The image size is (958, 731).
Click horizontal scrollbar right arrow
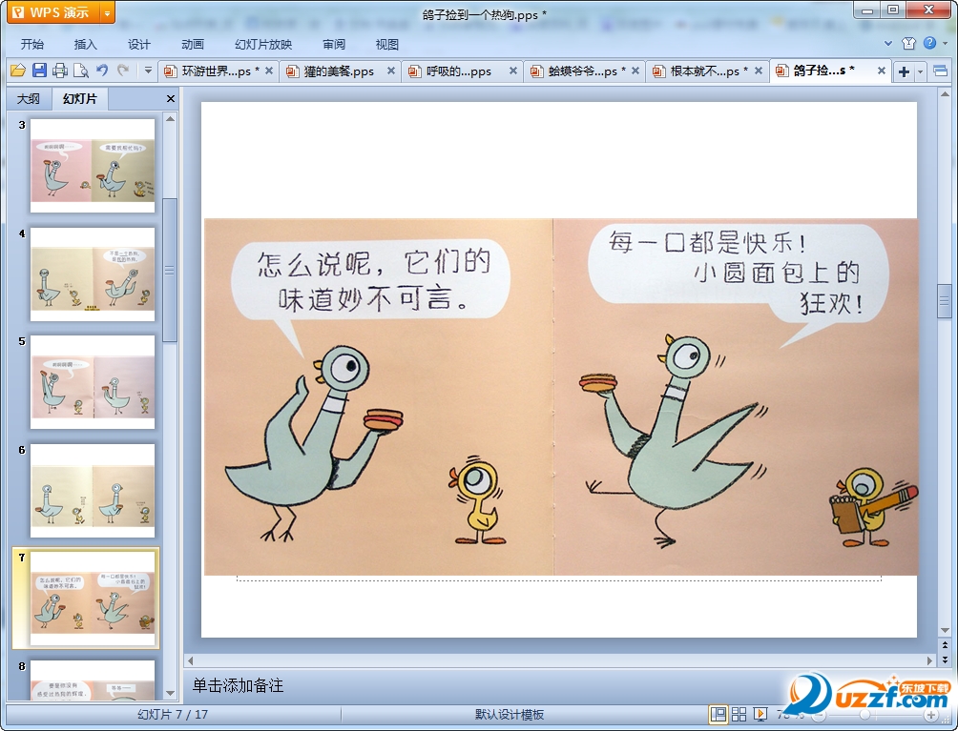point(930,660)
